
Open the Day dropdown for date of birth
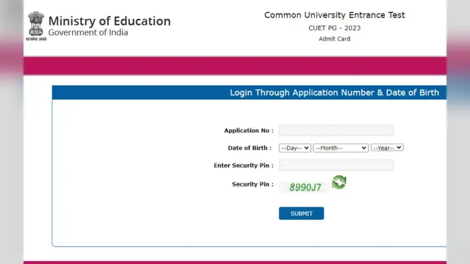pos(295,148)
